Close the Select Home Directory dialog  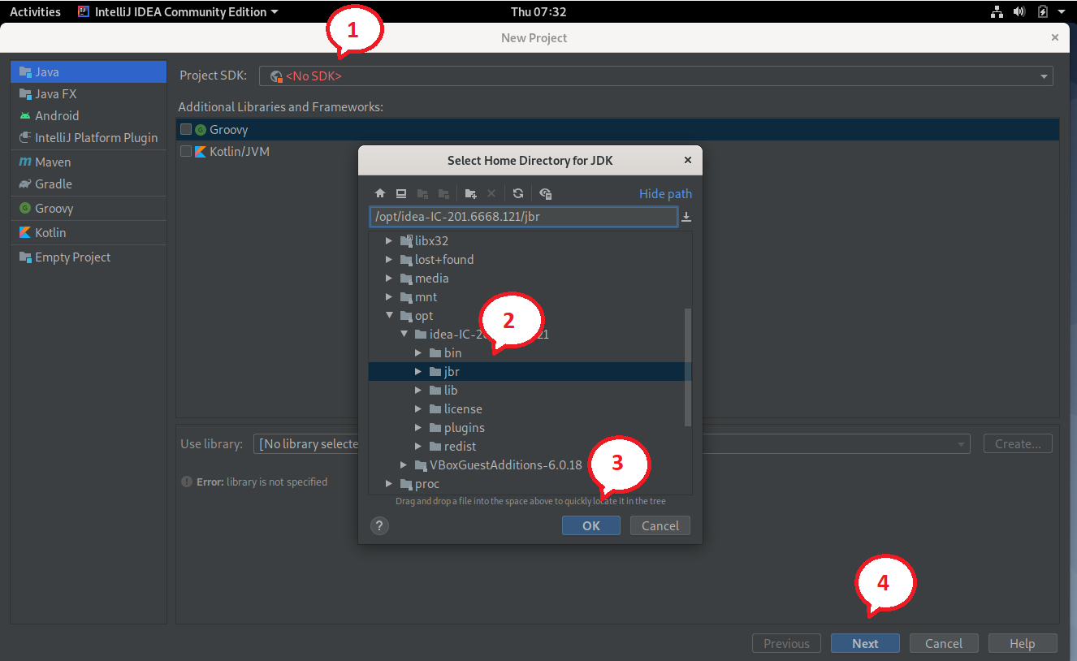pyautogui.click(x=688, y=160)
